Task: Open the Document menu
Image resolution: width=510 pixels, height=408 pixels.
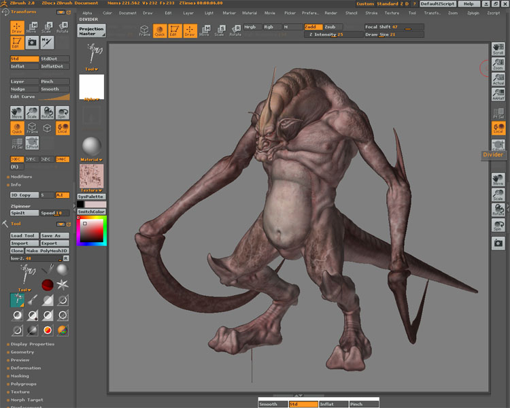Action: click(x=128, y=13)
